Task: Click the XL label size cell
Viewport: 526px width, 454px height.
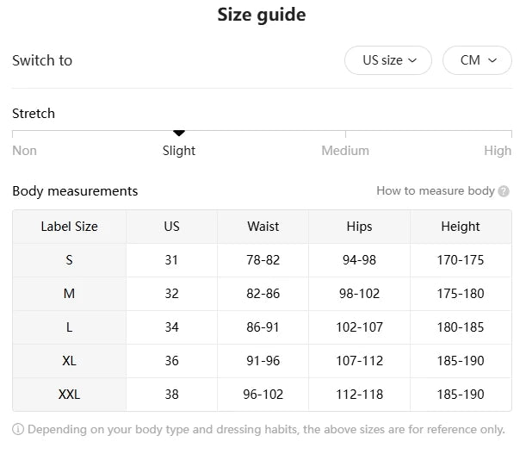Action: [69, 361]
